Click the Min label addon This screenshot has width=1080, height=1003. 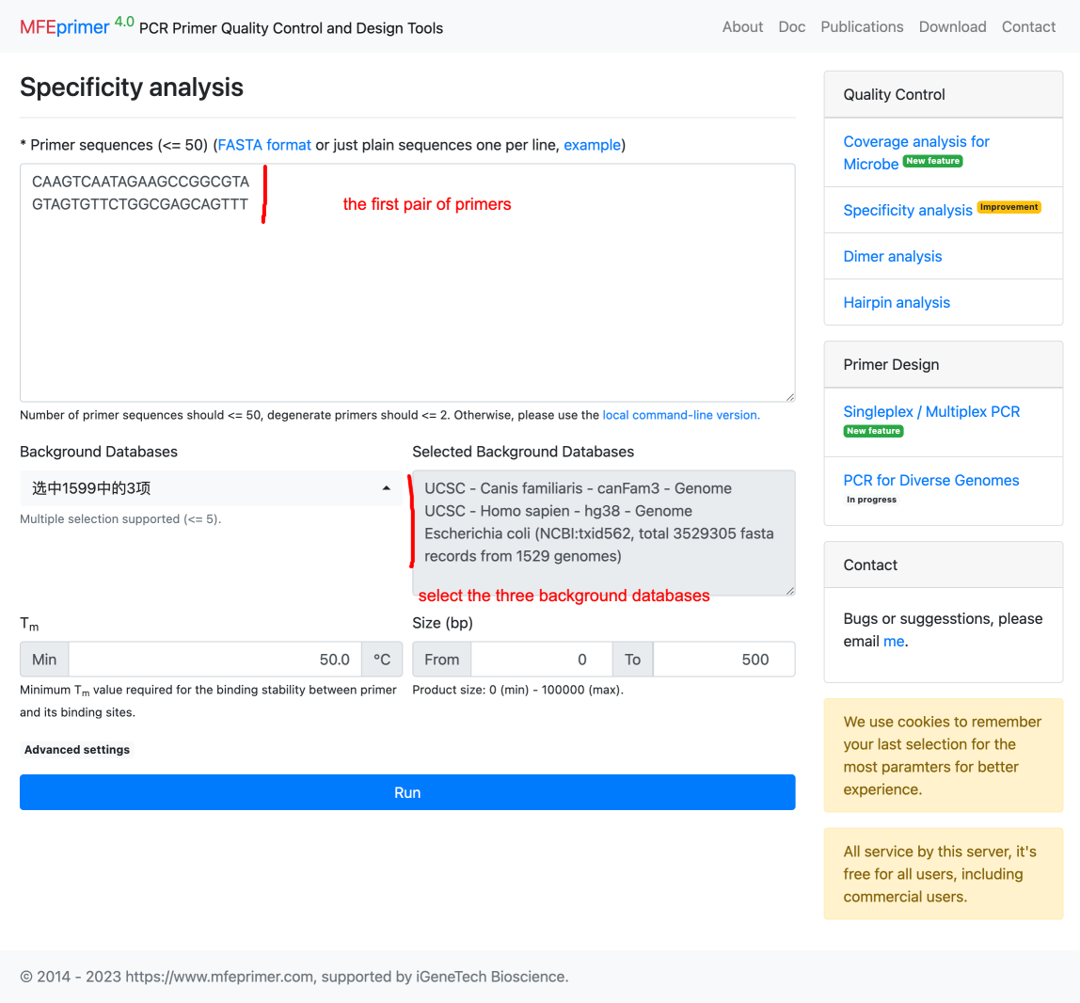point(44,660)
